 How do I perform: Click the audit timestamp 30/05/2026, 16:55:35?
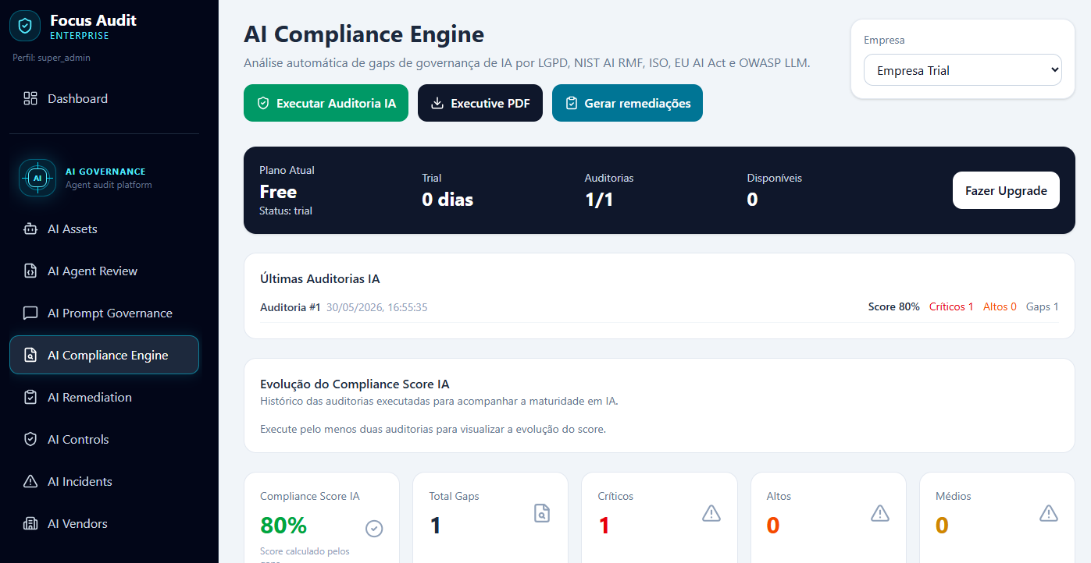376,307
